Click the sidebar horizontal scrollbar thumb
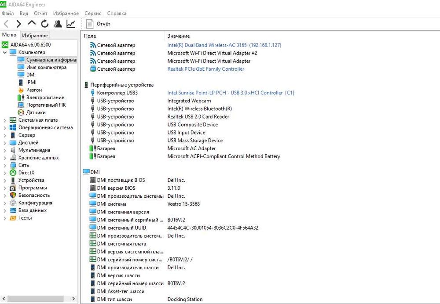Image resolution: width=440 pixels, height=304 pixels. point(35,299)
